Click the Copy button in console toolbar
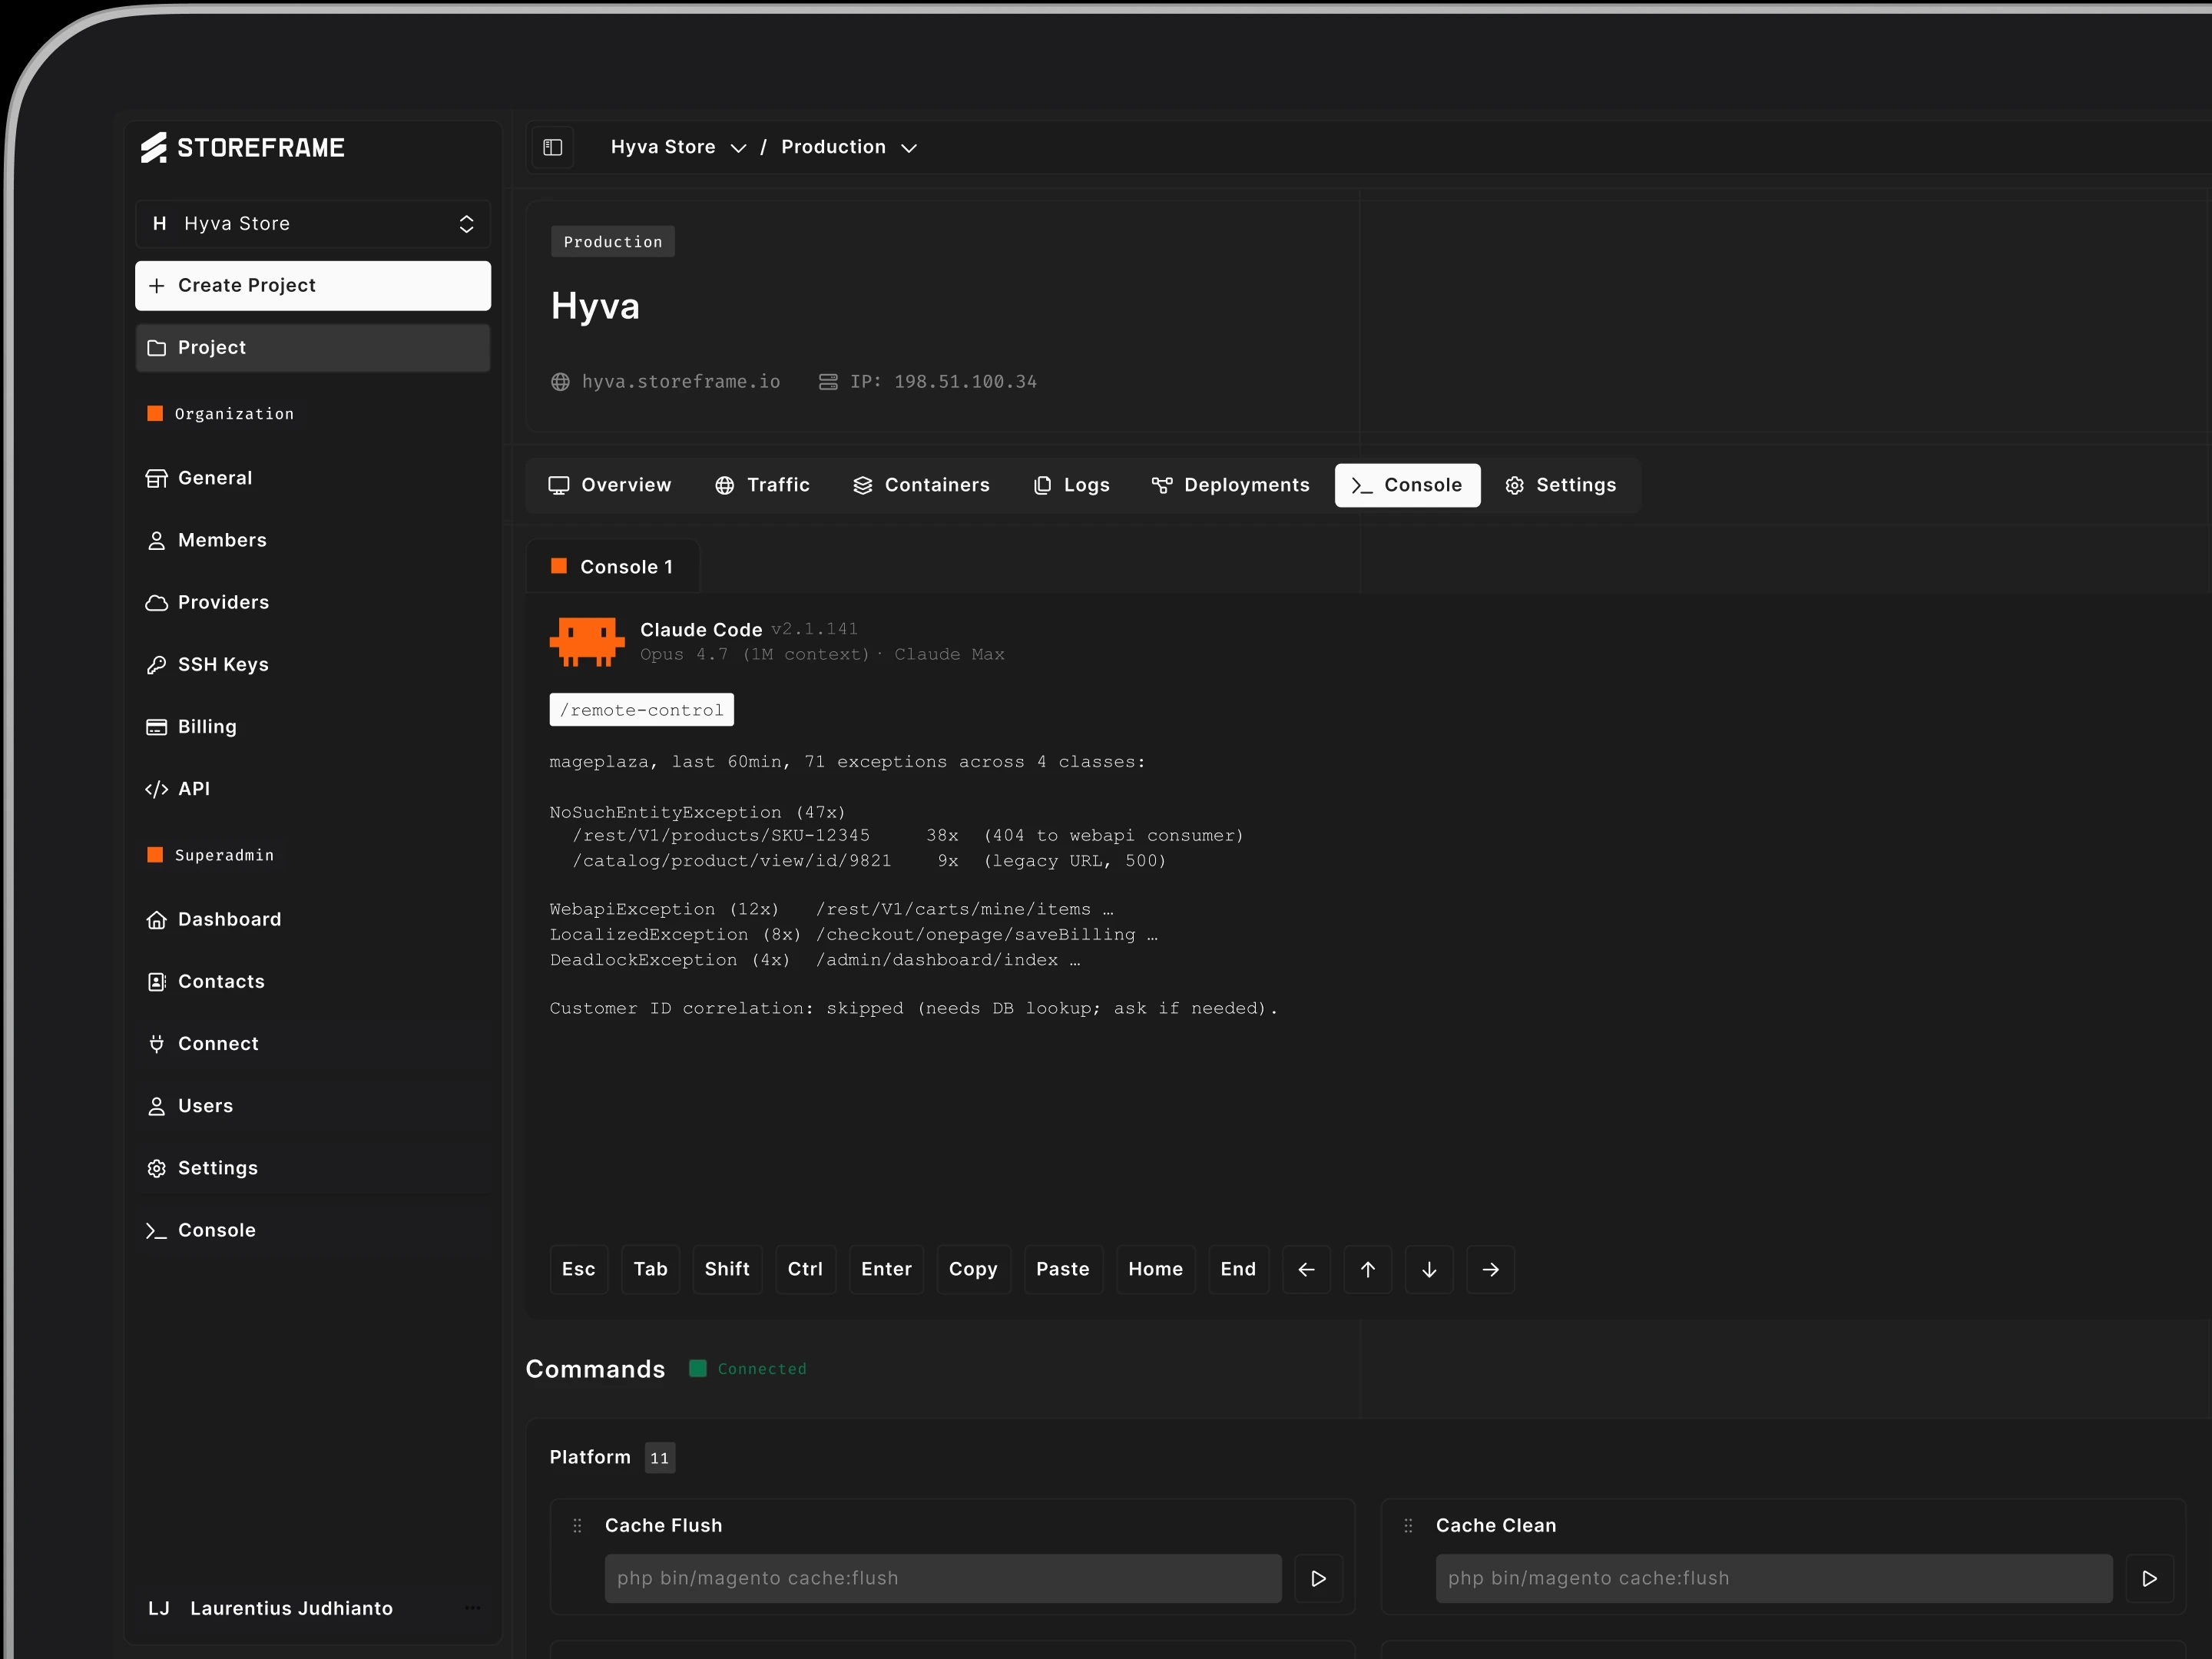The image size is (2212, 1659). click(973, 1269)
